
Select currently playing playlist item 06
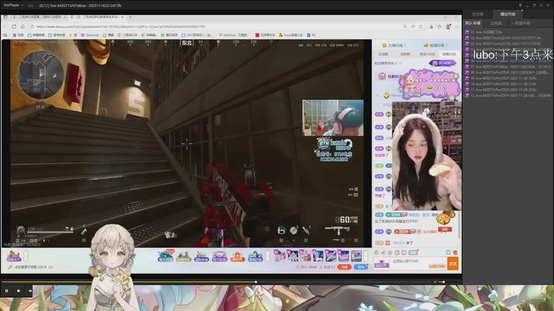(508, 61)
